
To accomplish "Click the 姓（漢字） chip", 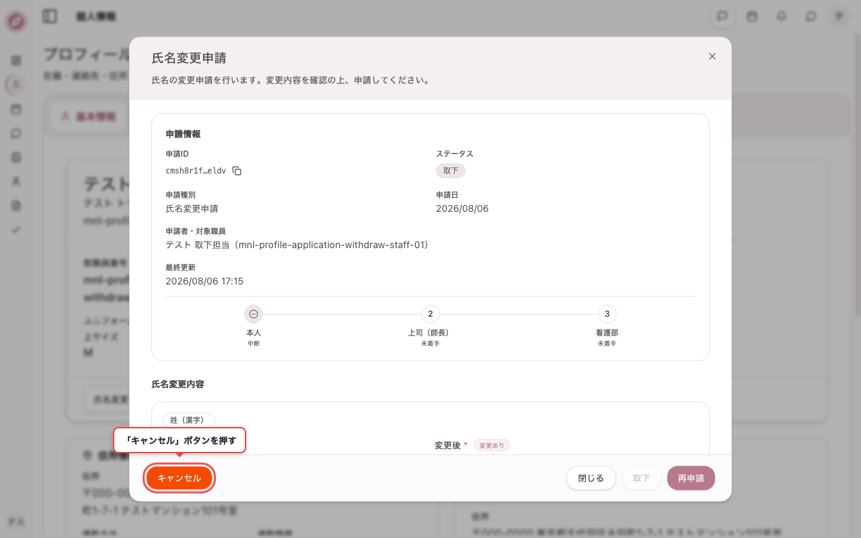I will (x=189, y=420).
